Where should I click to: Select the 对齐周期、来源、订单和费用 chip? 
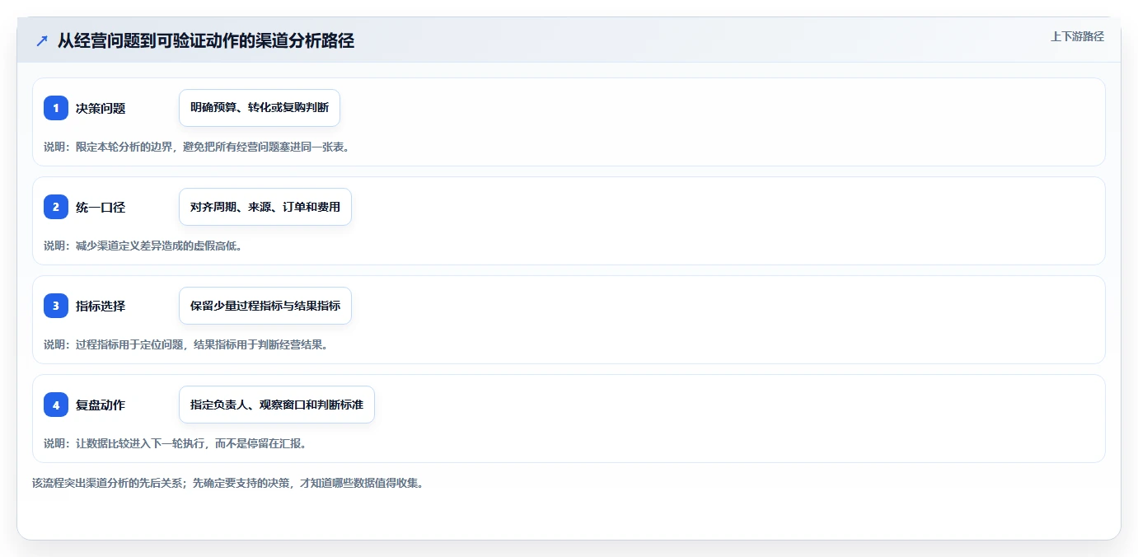[265, 207]
